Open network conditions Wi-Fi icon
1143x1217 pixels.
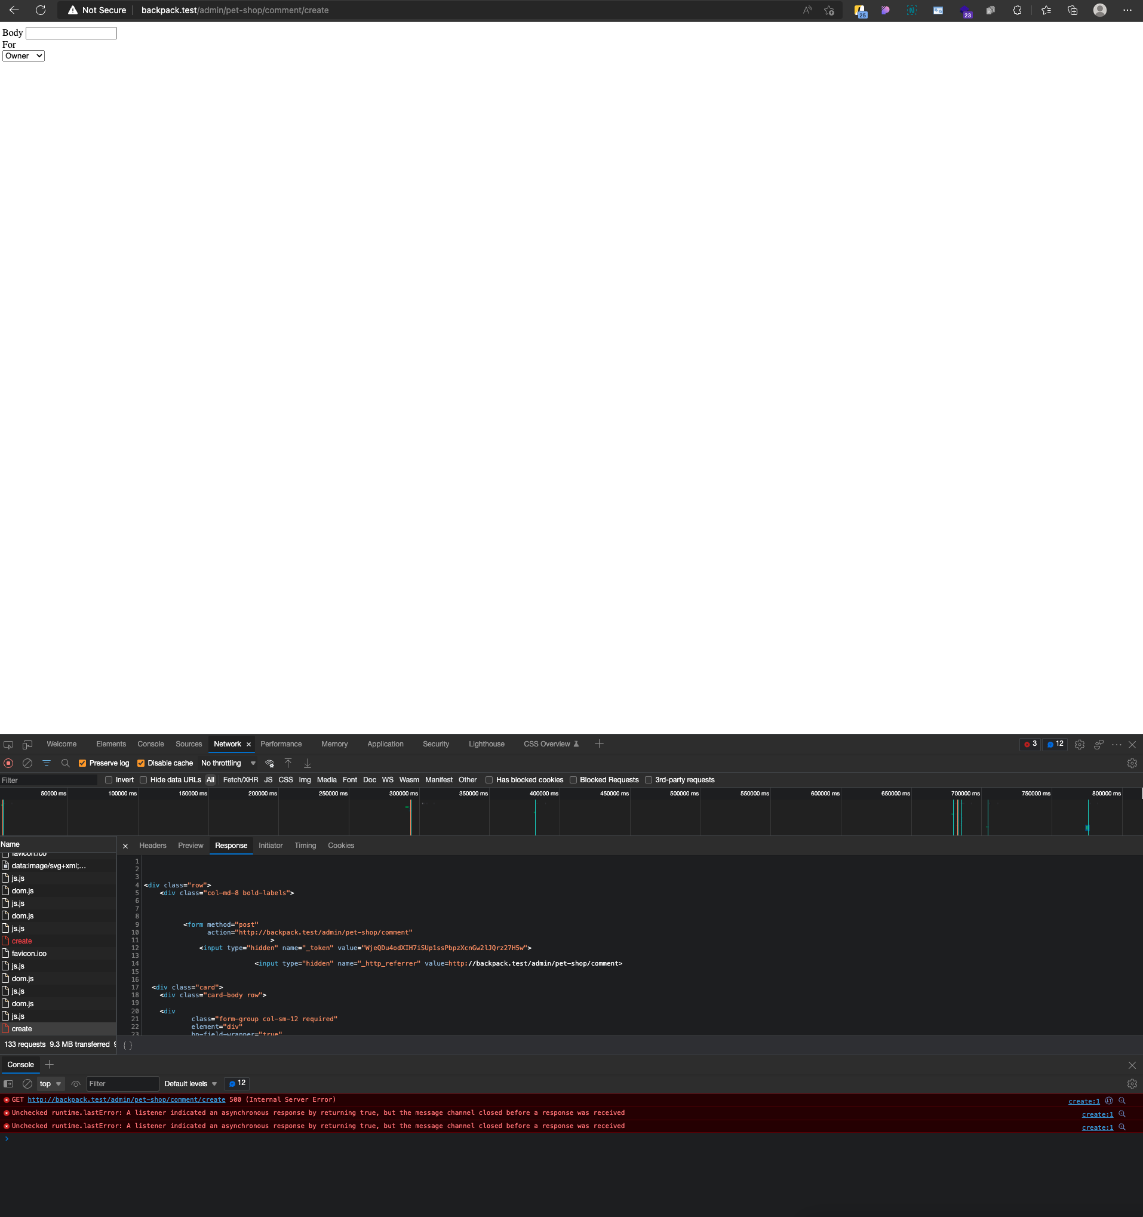[x=269, y=763]
